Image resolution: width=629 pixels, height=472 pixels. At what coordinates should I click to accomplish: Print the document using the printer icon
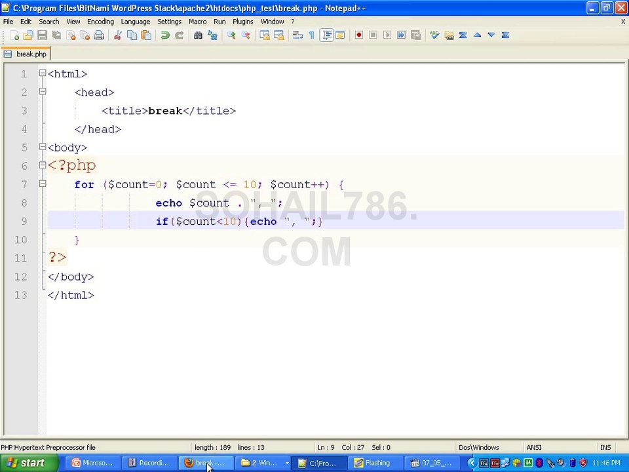click(x=99, y=35)
